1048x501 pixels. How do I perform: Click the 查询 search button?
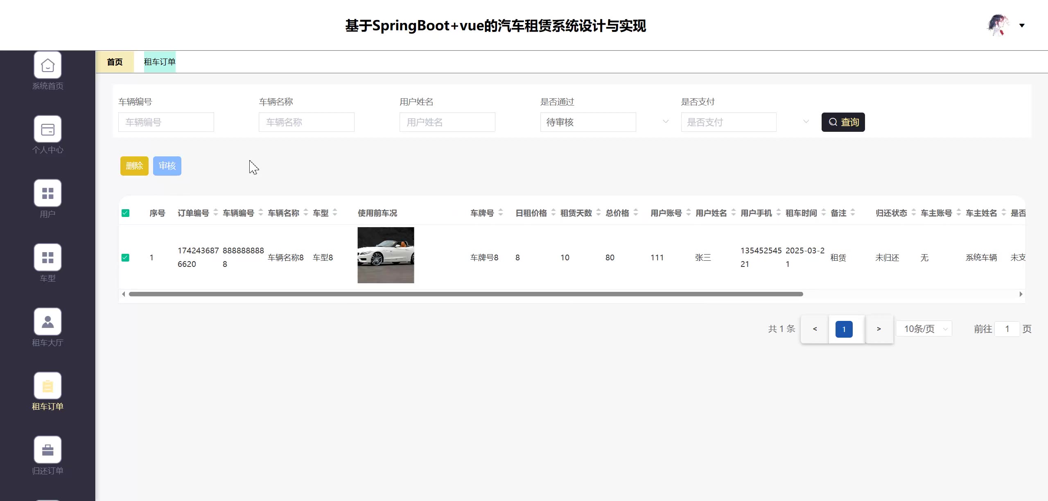click(x=843, y=122)
